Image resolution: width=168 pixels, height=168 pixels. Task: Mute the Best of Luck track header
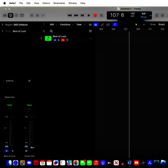(x=55, y=40)
